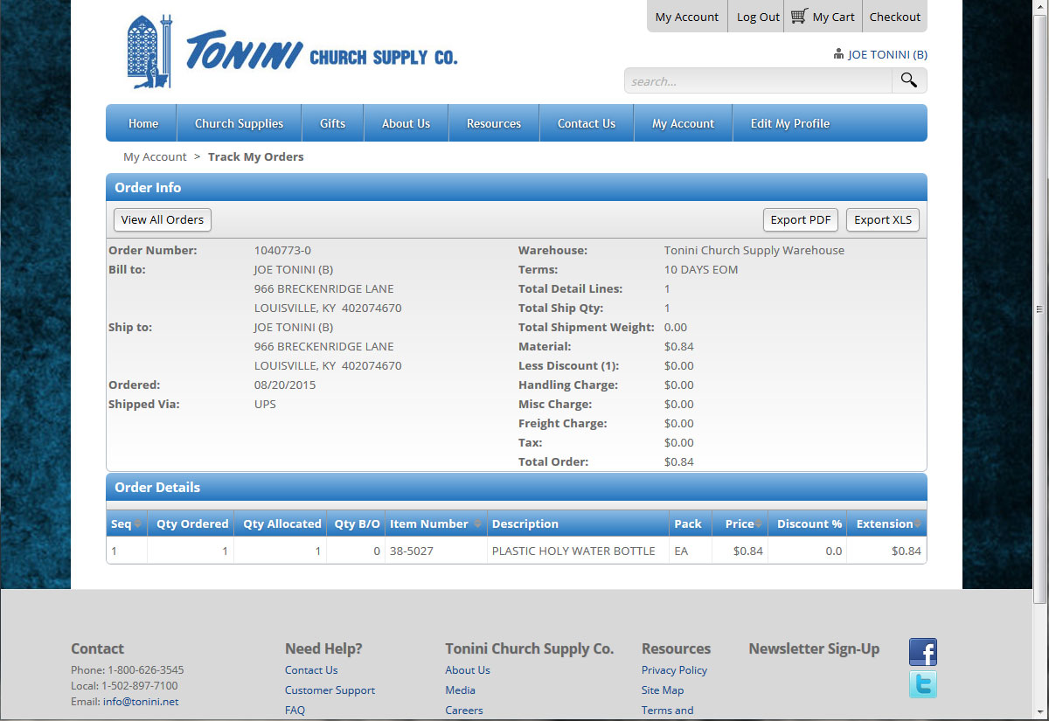The image size is (1049, 721).
Task: Open Privacy Policy footer link
Action: click(x=674, y=670)
